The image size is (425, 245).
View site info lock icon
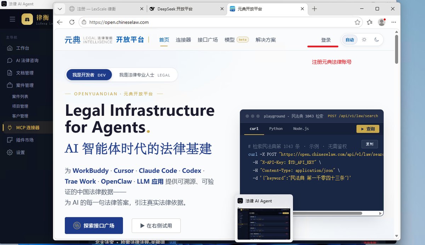coord(84,22)
